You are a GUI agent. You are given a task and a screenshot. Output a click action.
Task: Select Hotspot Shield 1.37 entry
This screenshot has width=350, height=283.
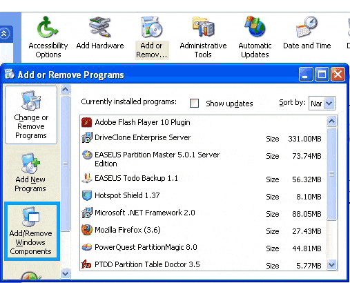203,195
